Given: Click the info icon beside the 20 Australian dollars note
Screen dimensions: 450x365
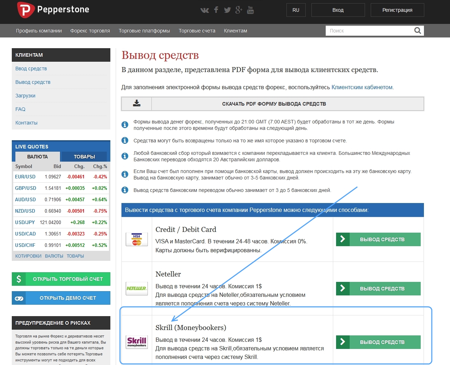Looking at the screenshot, I should (x=125, y=156).
